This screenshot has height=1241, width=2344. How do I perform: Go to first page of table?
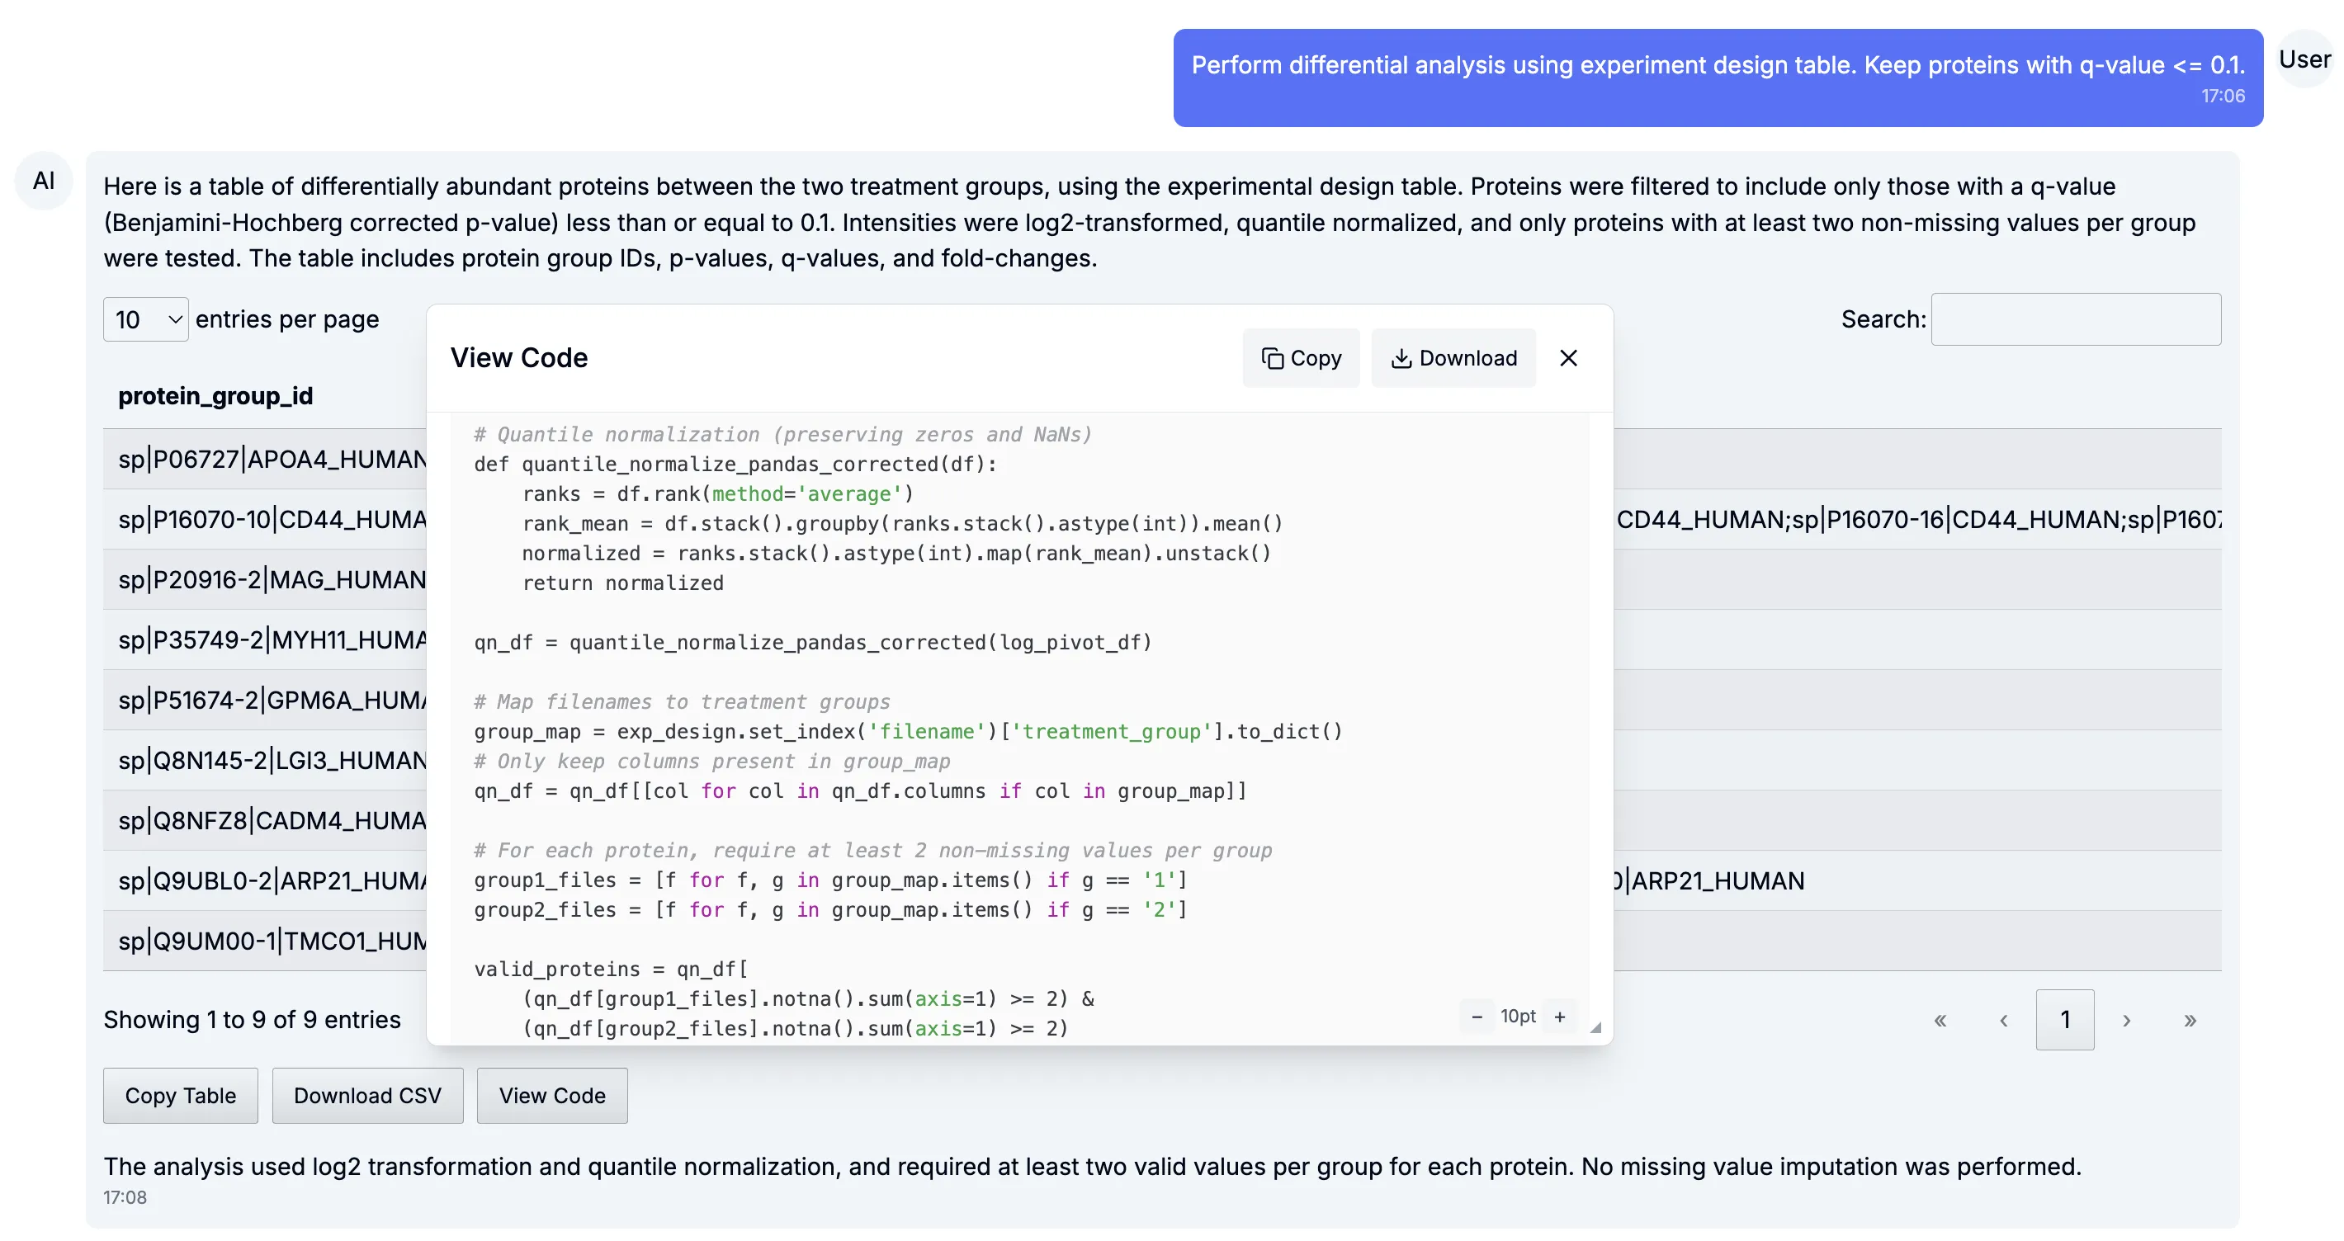click(x=1940, y=1020)
